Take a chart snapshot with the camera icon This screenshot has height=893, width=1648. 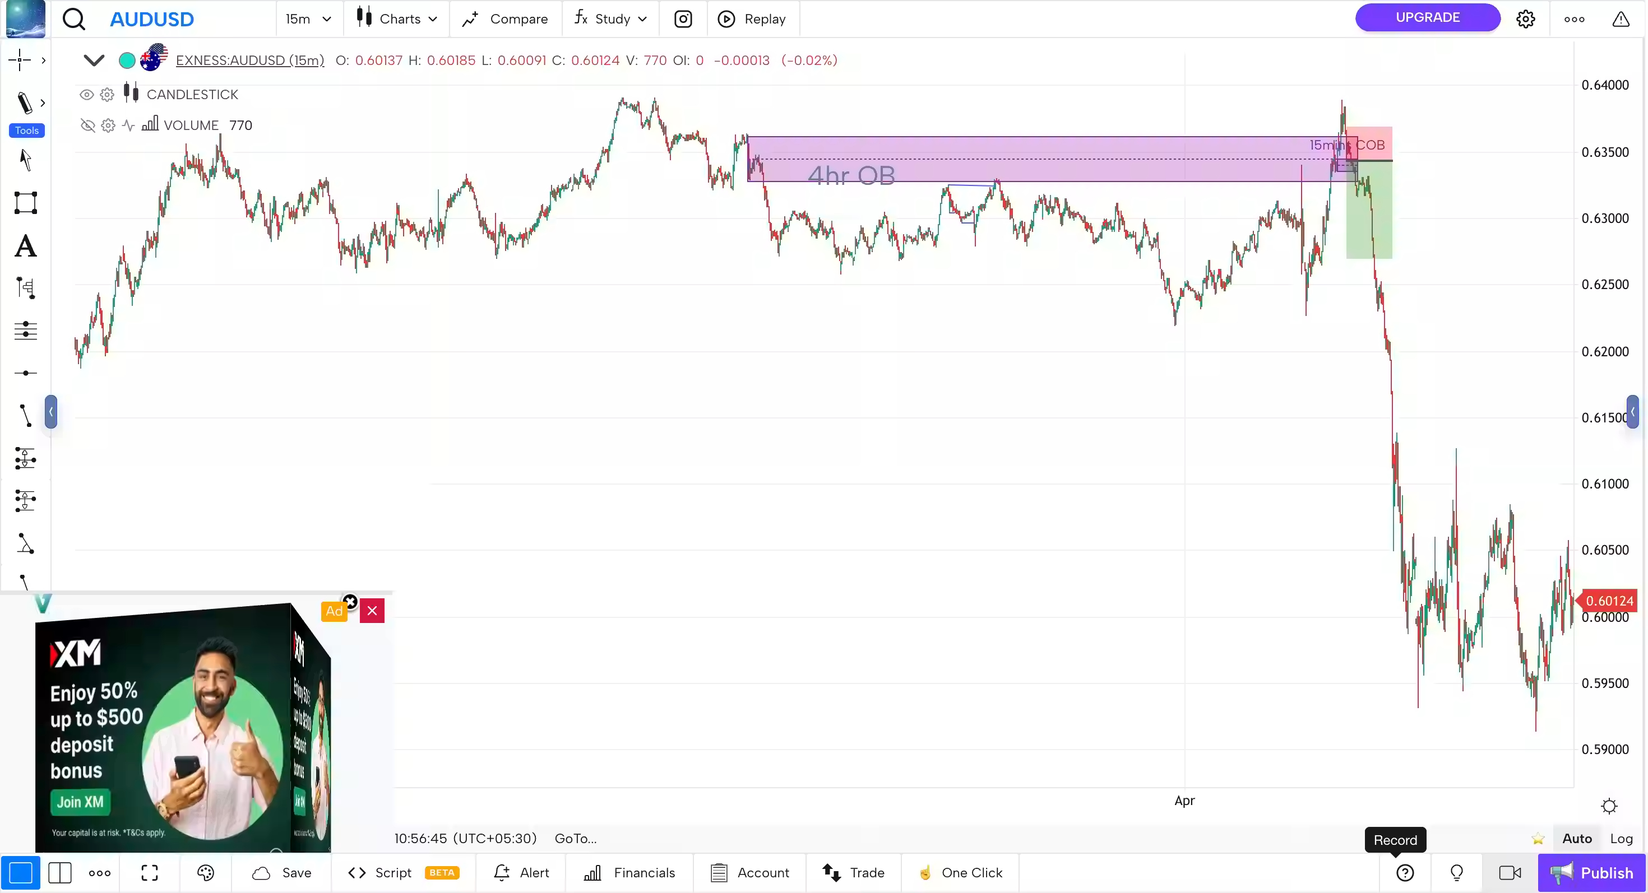click(683, 18)
